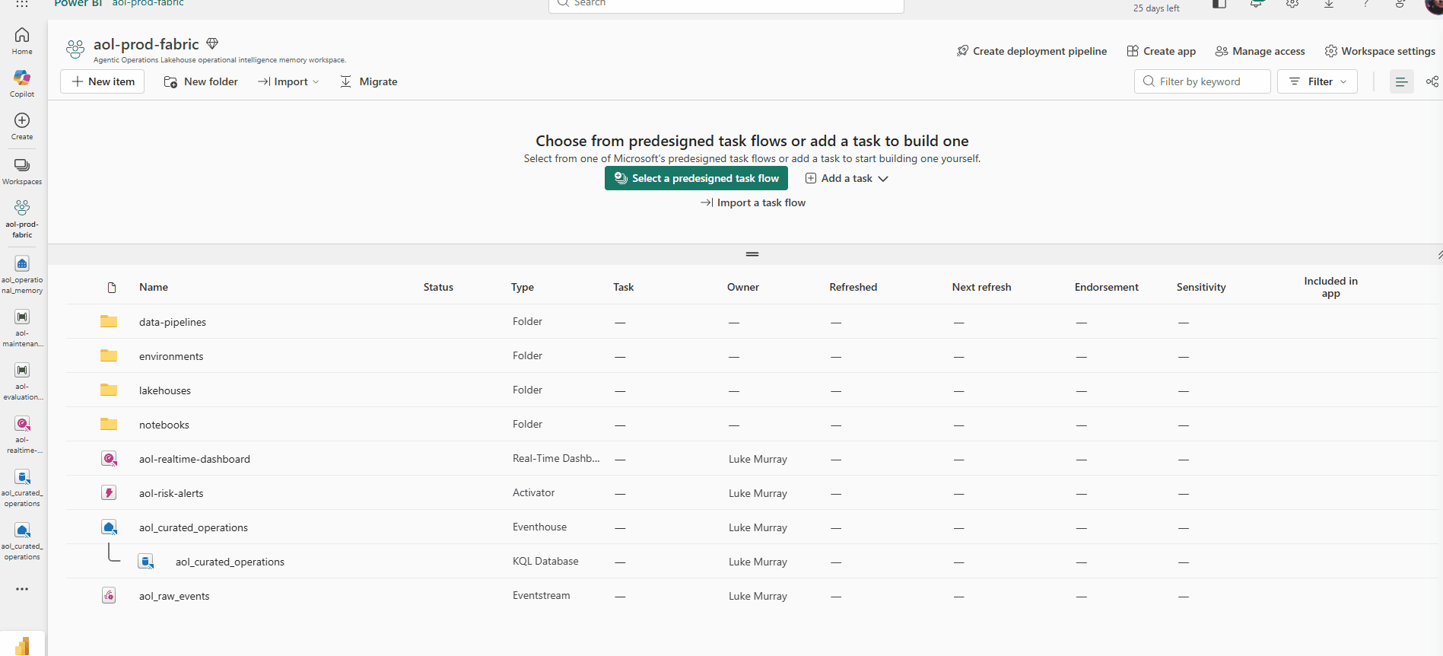
Task: Show more sidebar items via ellipsis
Action: point(22,589)
